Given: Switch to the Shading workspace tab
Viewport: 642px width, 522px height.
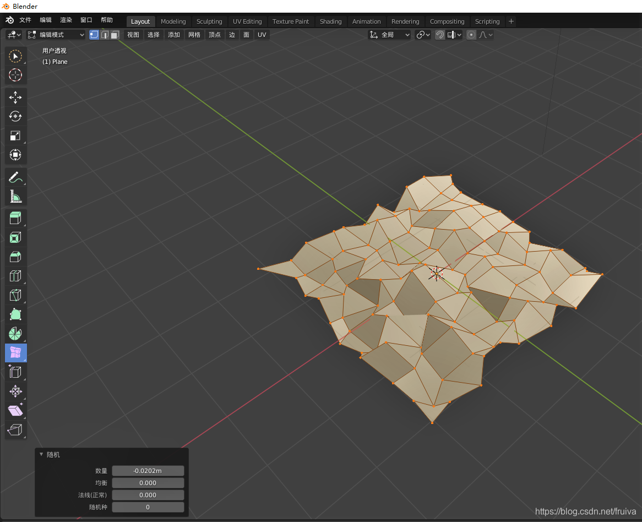Looking at the screenshot, I should coord(331,21).
